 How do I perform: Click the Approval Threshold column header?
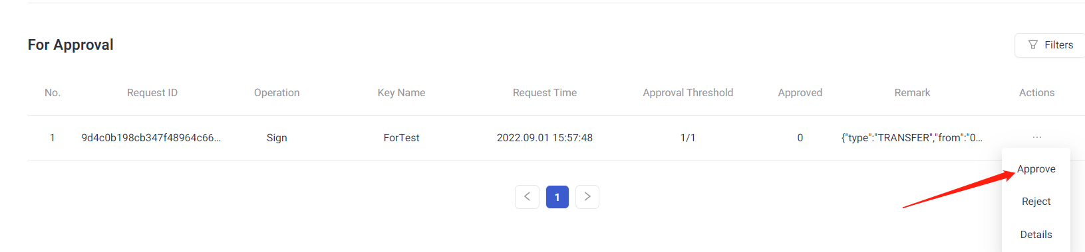pyautogui.click(x=688, y=93)
